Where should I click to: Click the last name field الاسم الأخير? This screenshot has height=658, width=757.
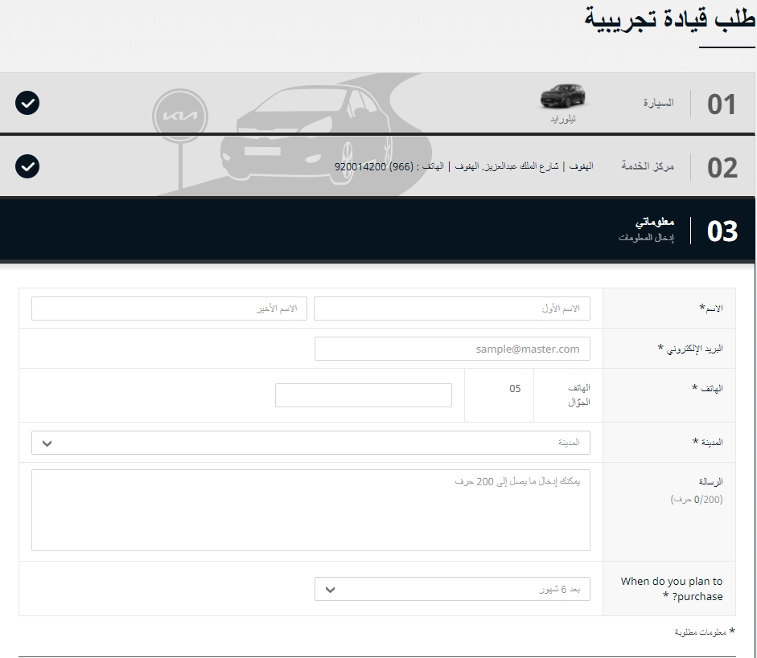pos(169,309)
